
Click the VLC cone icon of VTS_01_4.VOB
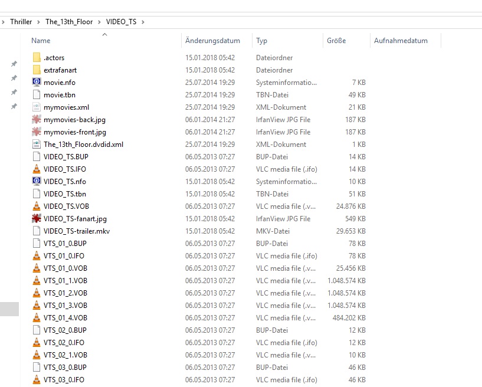[x=36, y=317]
